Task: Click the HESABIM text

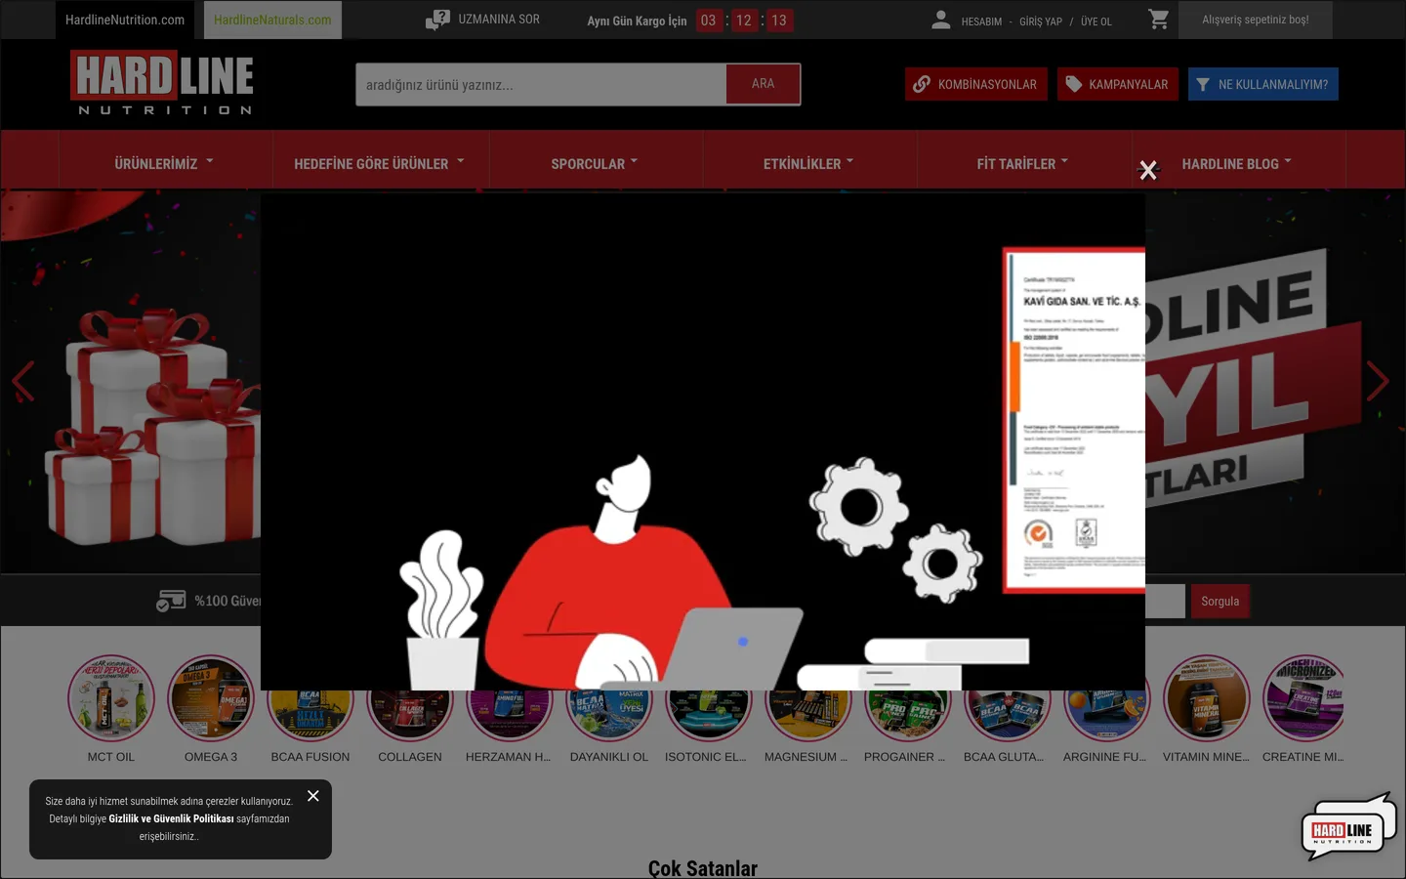Action: (981, 21)
